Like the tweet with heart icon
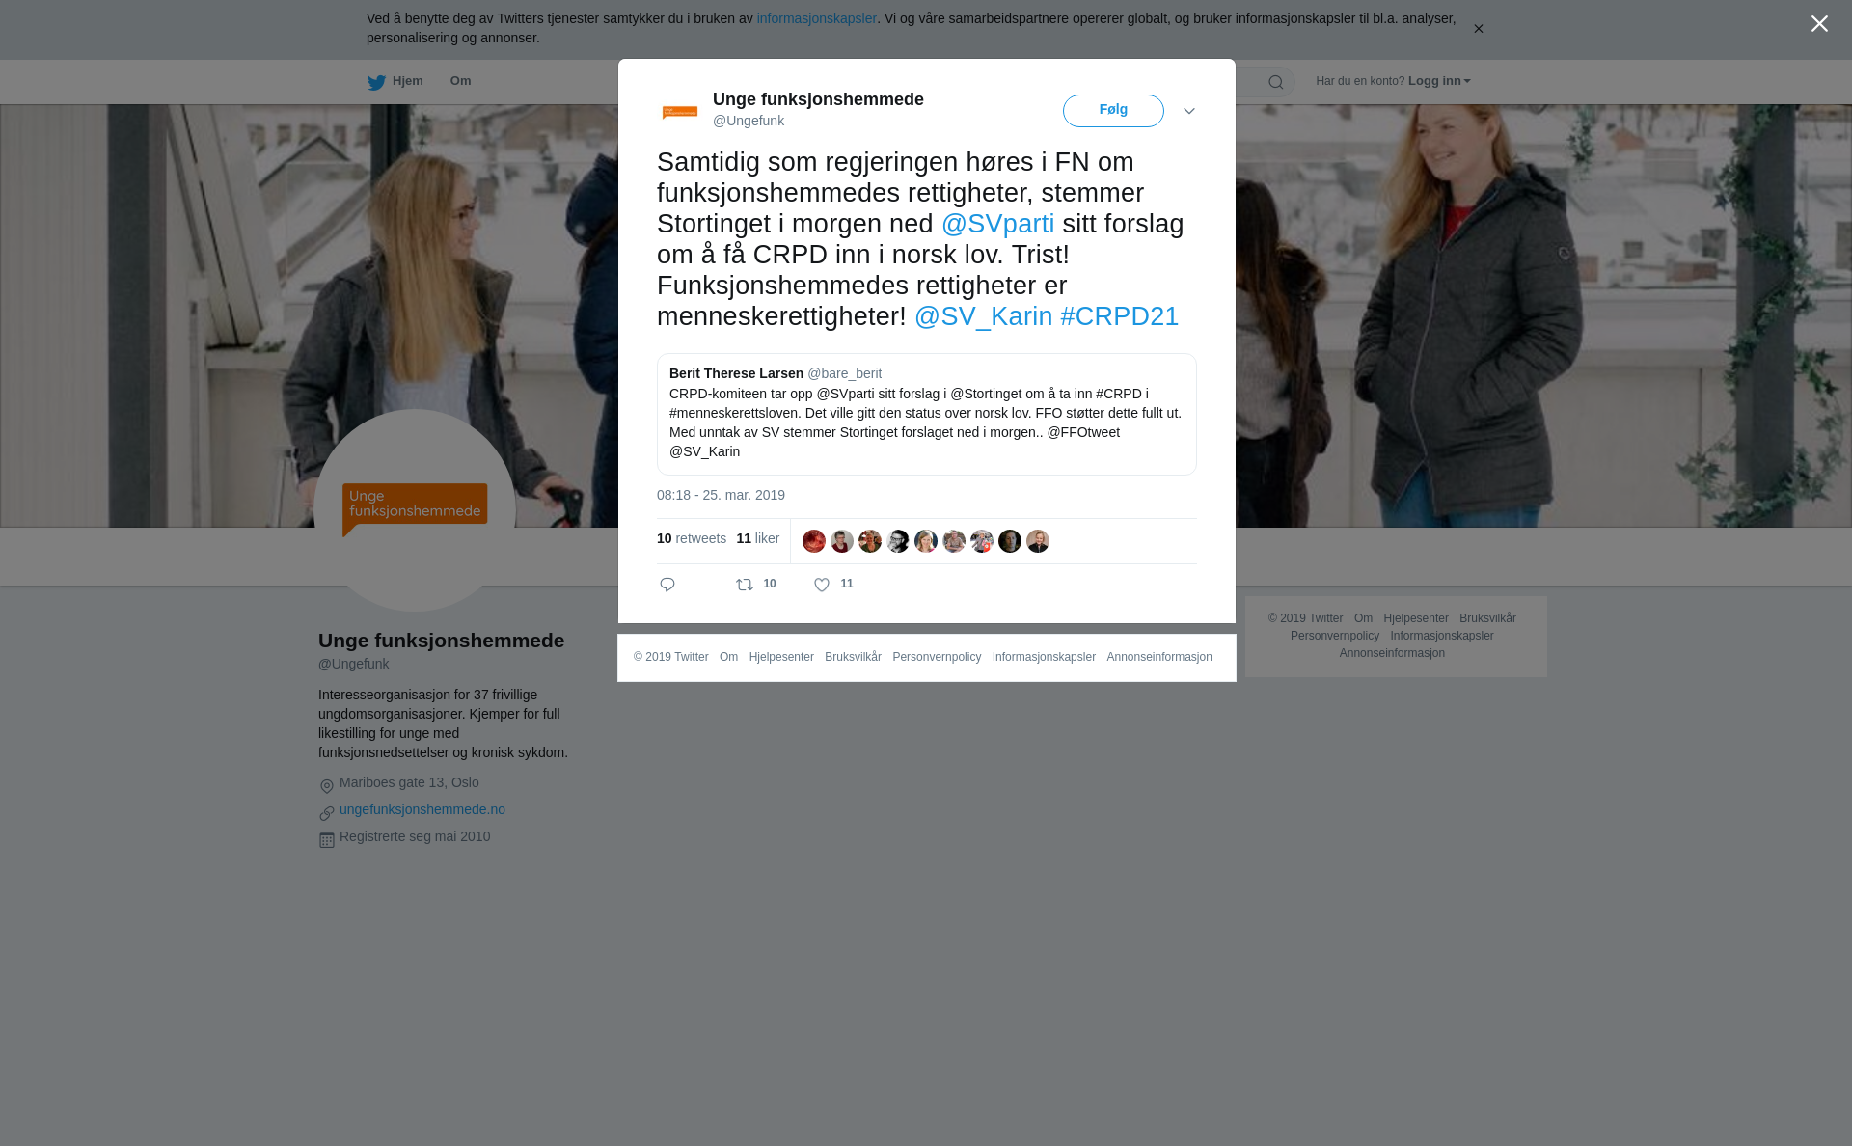The height and width of the screenshot is (1146, 1852). pos(822,585)
